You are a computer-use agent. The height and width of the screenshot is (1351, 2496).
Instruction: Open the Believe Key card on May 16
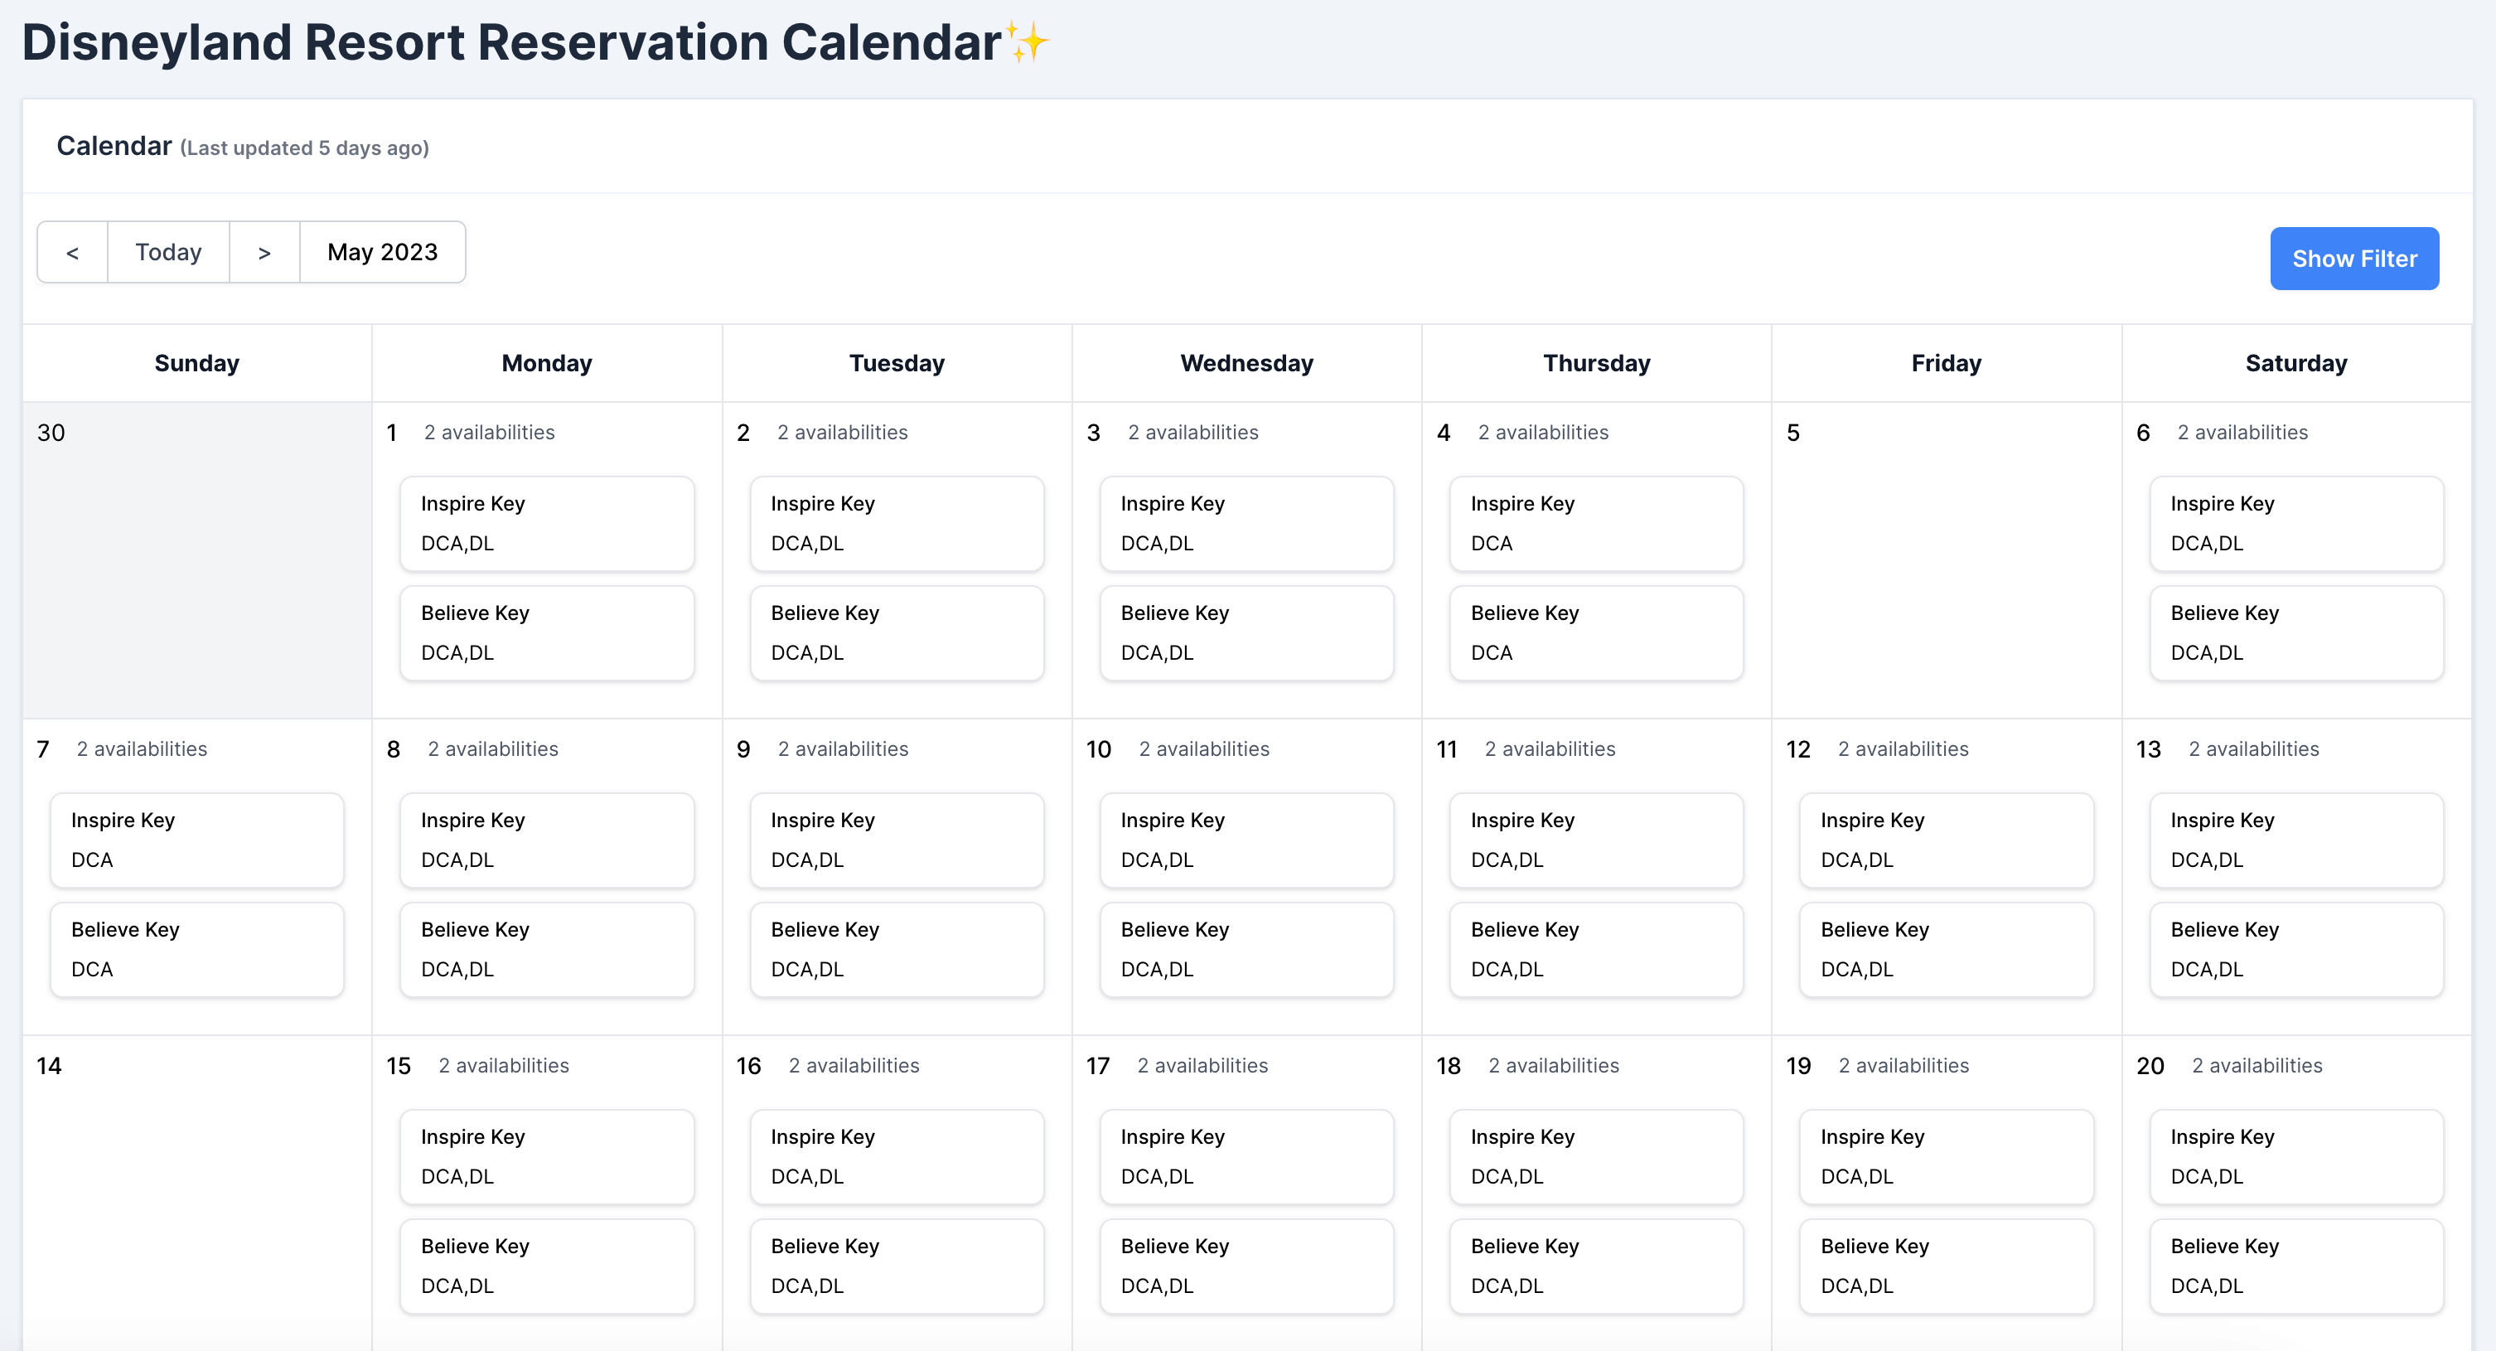coord(897,1265)
